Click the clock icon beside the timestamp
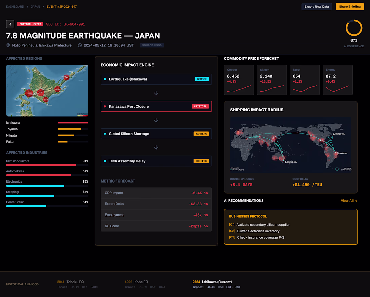Viewport: 370px width, 297px height. 80,45
